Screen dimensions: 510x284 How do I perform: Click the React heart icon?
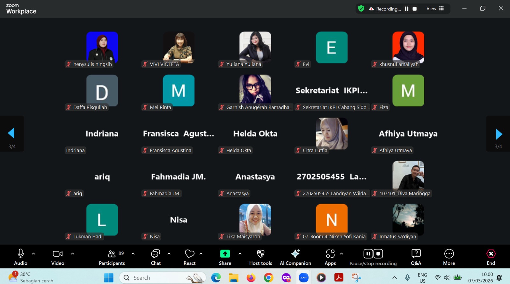click(x=189, y=254)
